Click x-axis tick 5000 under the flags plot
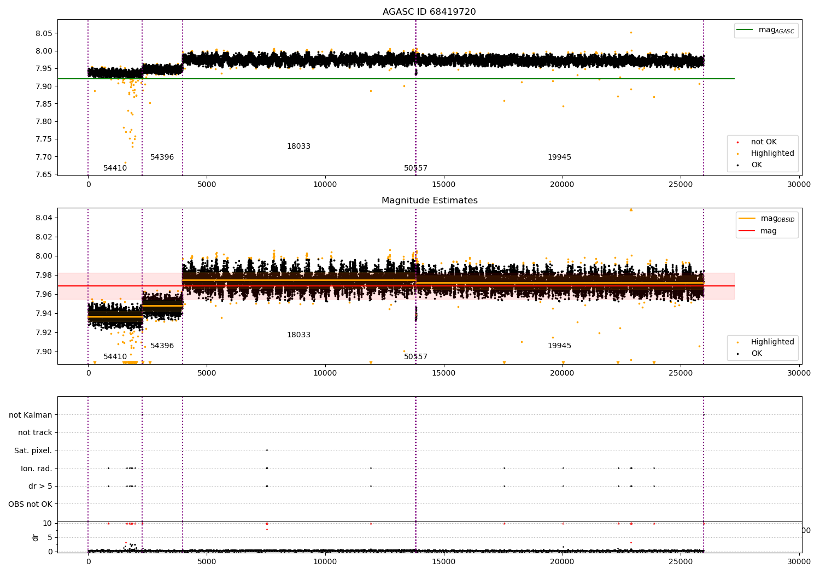 point(207,561)
